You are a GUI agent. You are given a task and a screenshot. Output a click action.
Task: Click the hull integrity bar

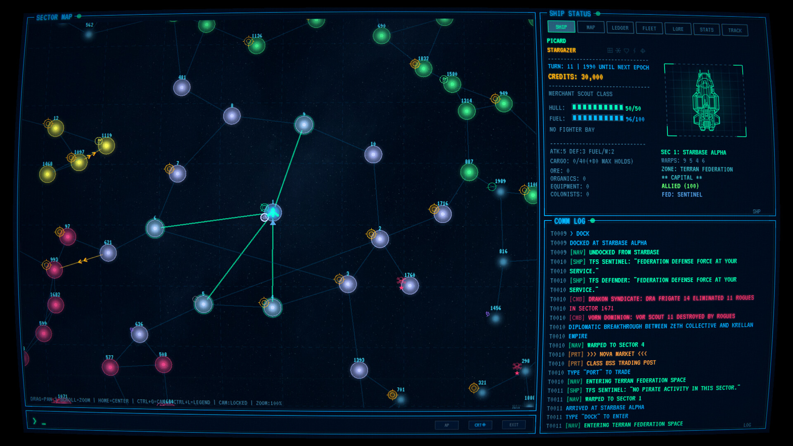pyautogui.click(x=597, y=107)
